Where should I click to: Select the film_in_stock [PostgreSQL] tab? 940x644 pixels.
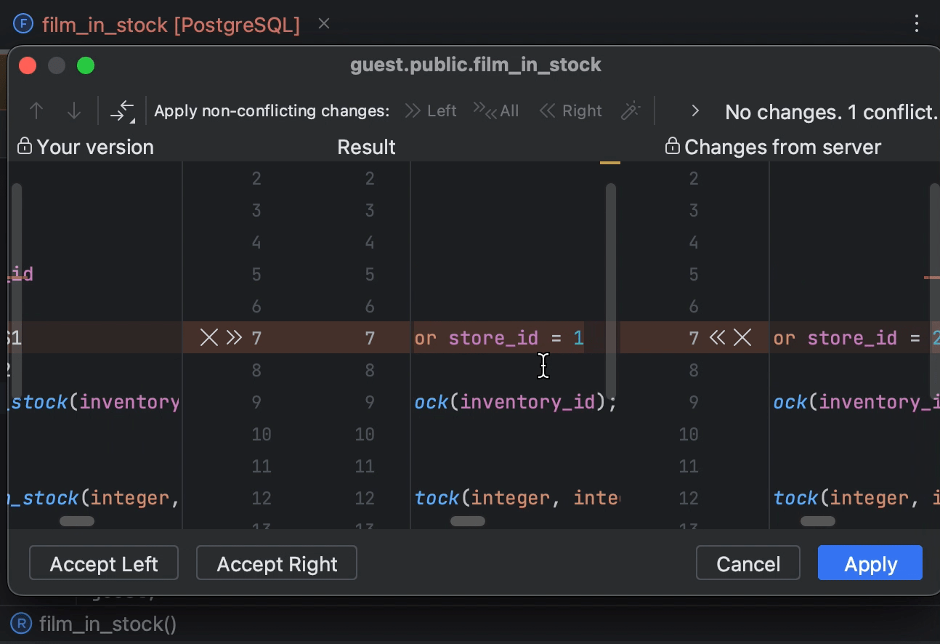click(171, 25)
